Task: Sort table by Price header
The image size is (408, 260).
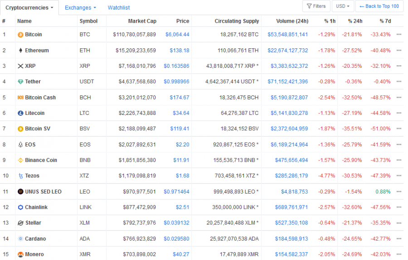Action: coord(183,21)
